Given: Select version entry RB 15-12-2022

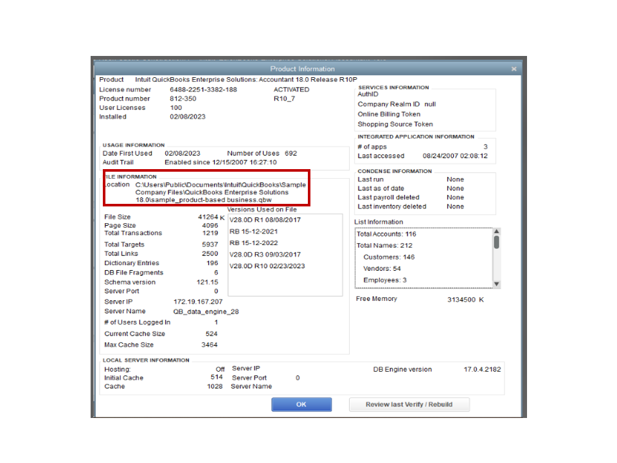Looking at the screenshot, I should 254,243.
